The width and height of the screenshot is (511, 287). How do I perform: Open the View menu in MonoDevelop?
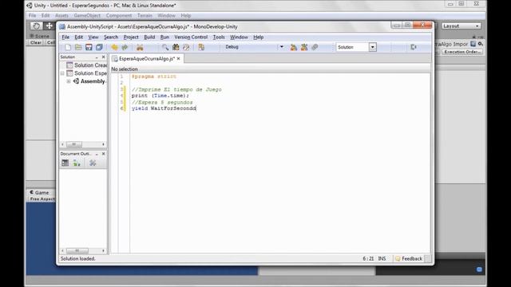[x=93, y=37]
